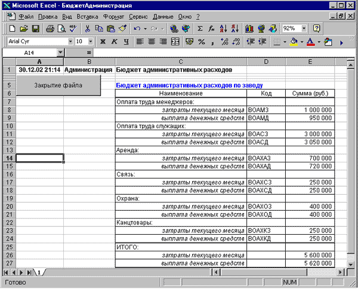
Task: Expand font color dropdown arrow
Action: click(319, 42)
